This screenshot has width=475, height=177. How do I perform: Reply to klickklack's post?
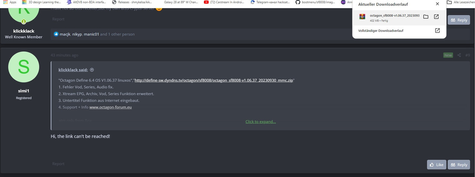pyautogui.click(x=459, y=20)
